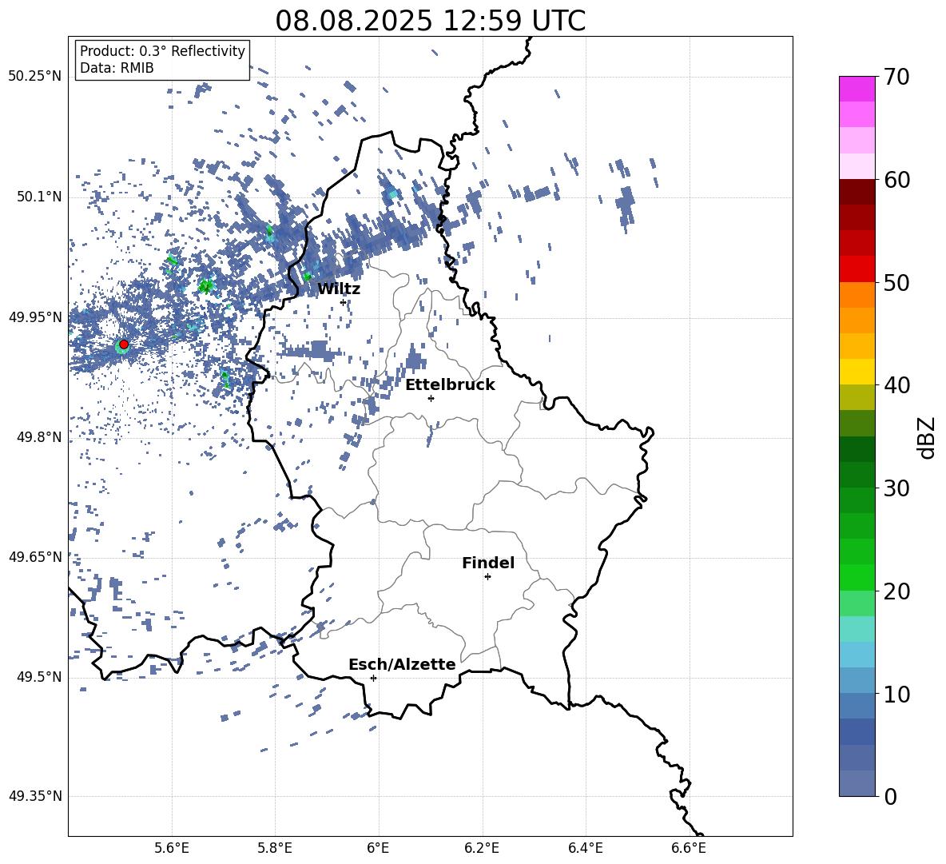Click the Product: 0.3° Reflectivity text
Screen dimensions: 946x864
162,51
